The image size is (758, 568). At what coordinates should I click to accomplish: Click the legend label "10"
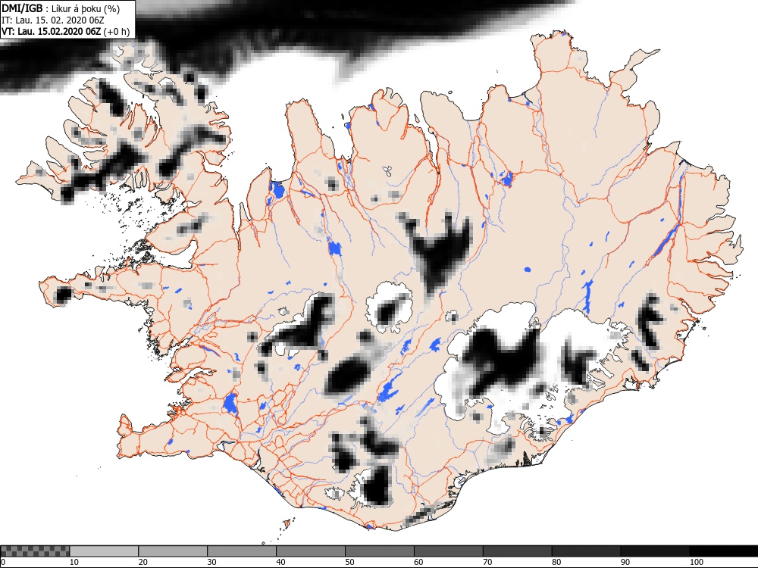(x=74, y=562)
